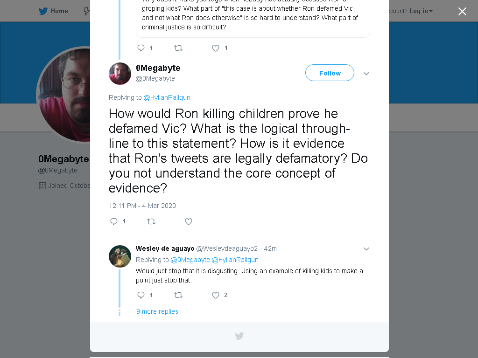
Task: Show the 9 more replies
Action: coord(157,311)
